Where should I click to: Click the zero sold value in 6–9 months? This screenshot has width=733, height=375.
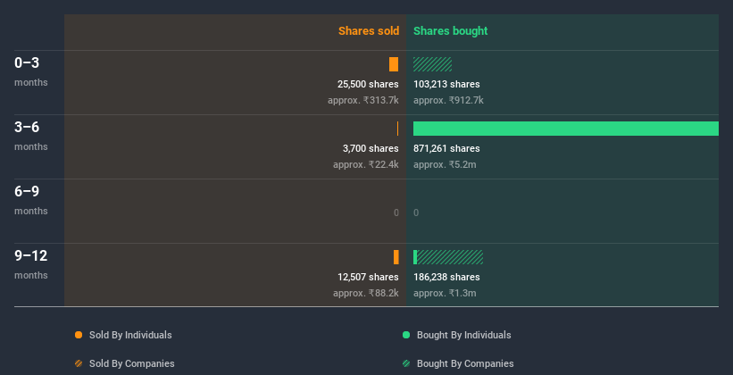pyautogui.click(x=396, y=212)
